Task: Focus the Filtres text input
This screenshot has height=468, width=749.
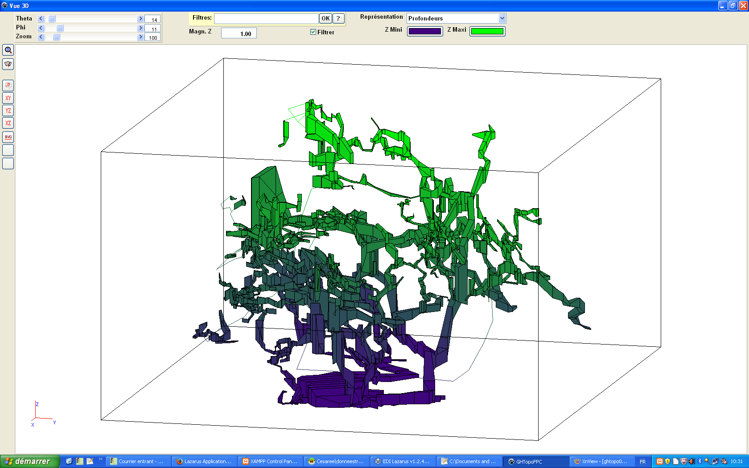Action: point(266,18)
